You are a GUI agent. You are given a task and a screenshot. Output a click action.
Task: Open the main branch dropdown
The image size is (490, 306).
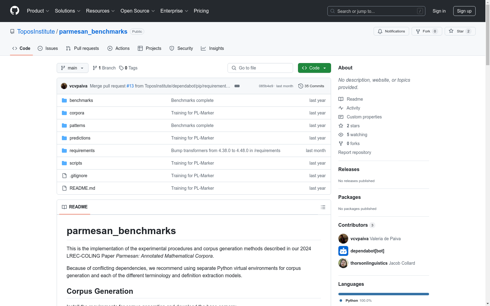coord(73,68)
